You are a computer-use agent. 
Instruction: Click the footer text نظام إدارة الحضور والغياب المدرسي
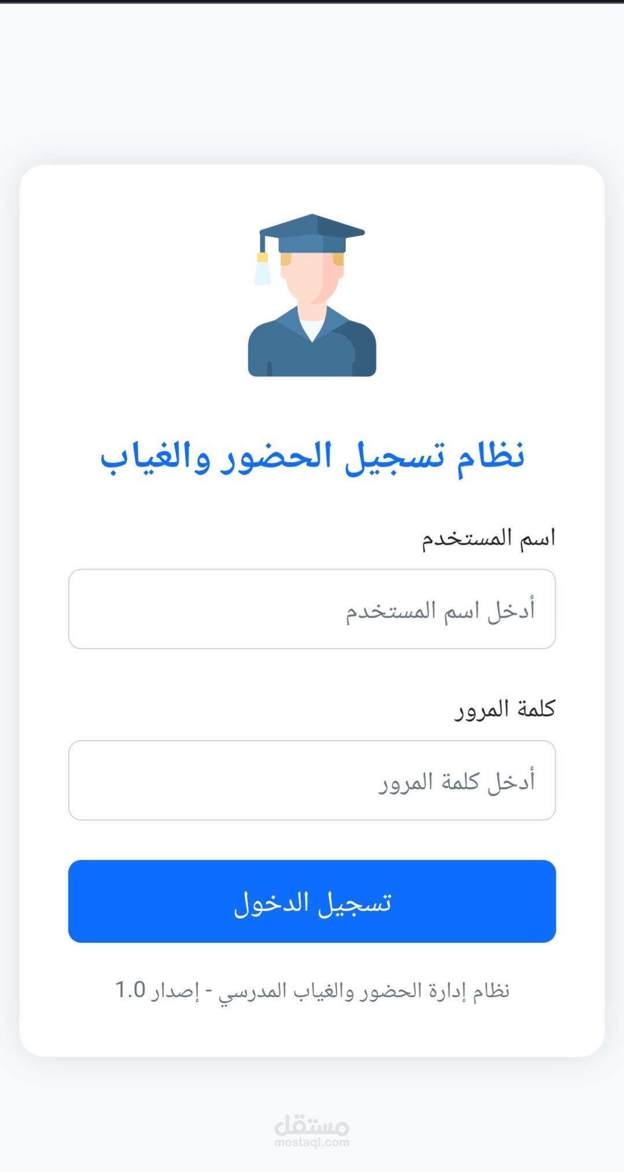pyautogui.click(x=364, y=991)
